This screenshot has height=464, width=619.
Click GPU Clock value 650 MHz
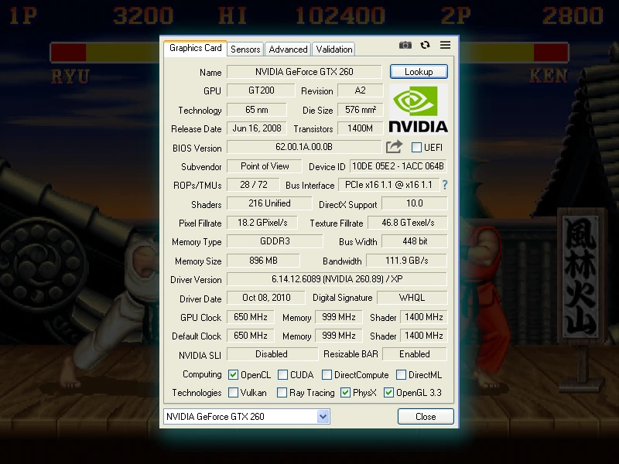click(x=250, y=317)
